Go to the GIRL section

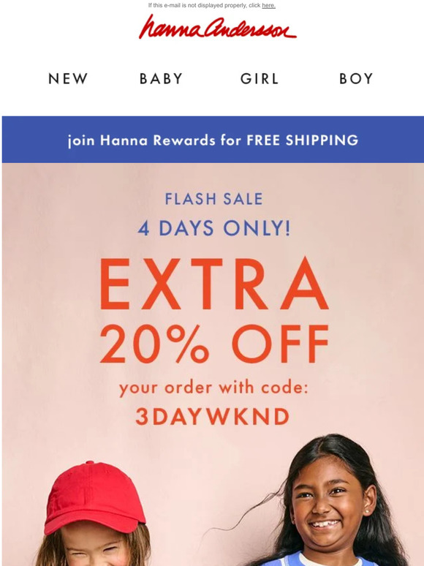coord(260,79)
